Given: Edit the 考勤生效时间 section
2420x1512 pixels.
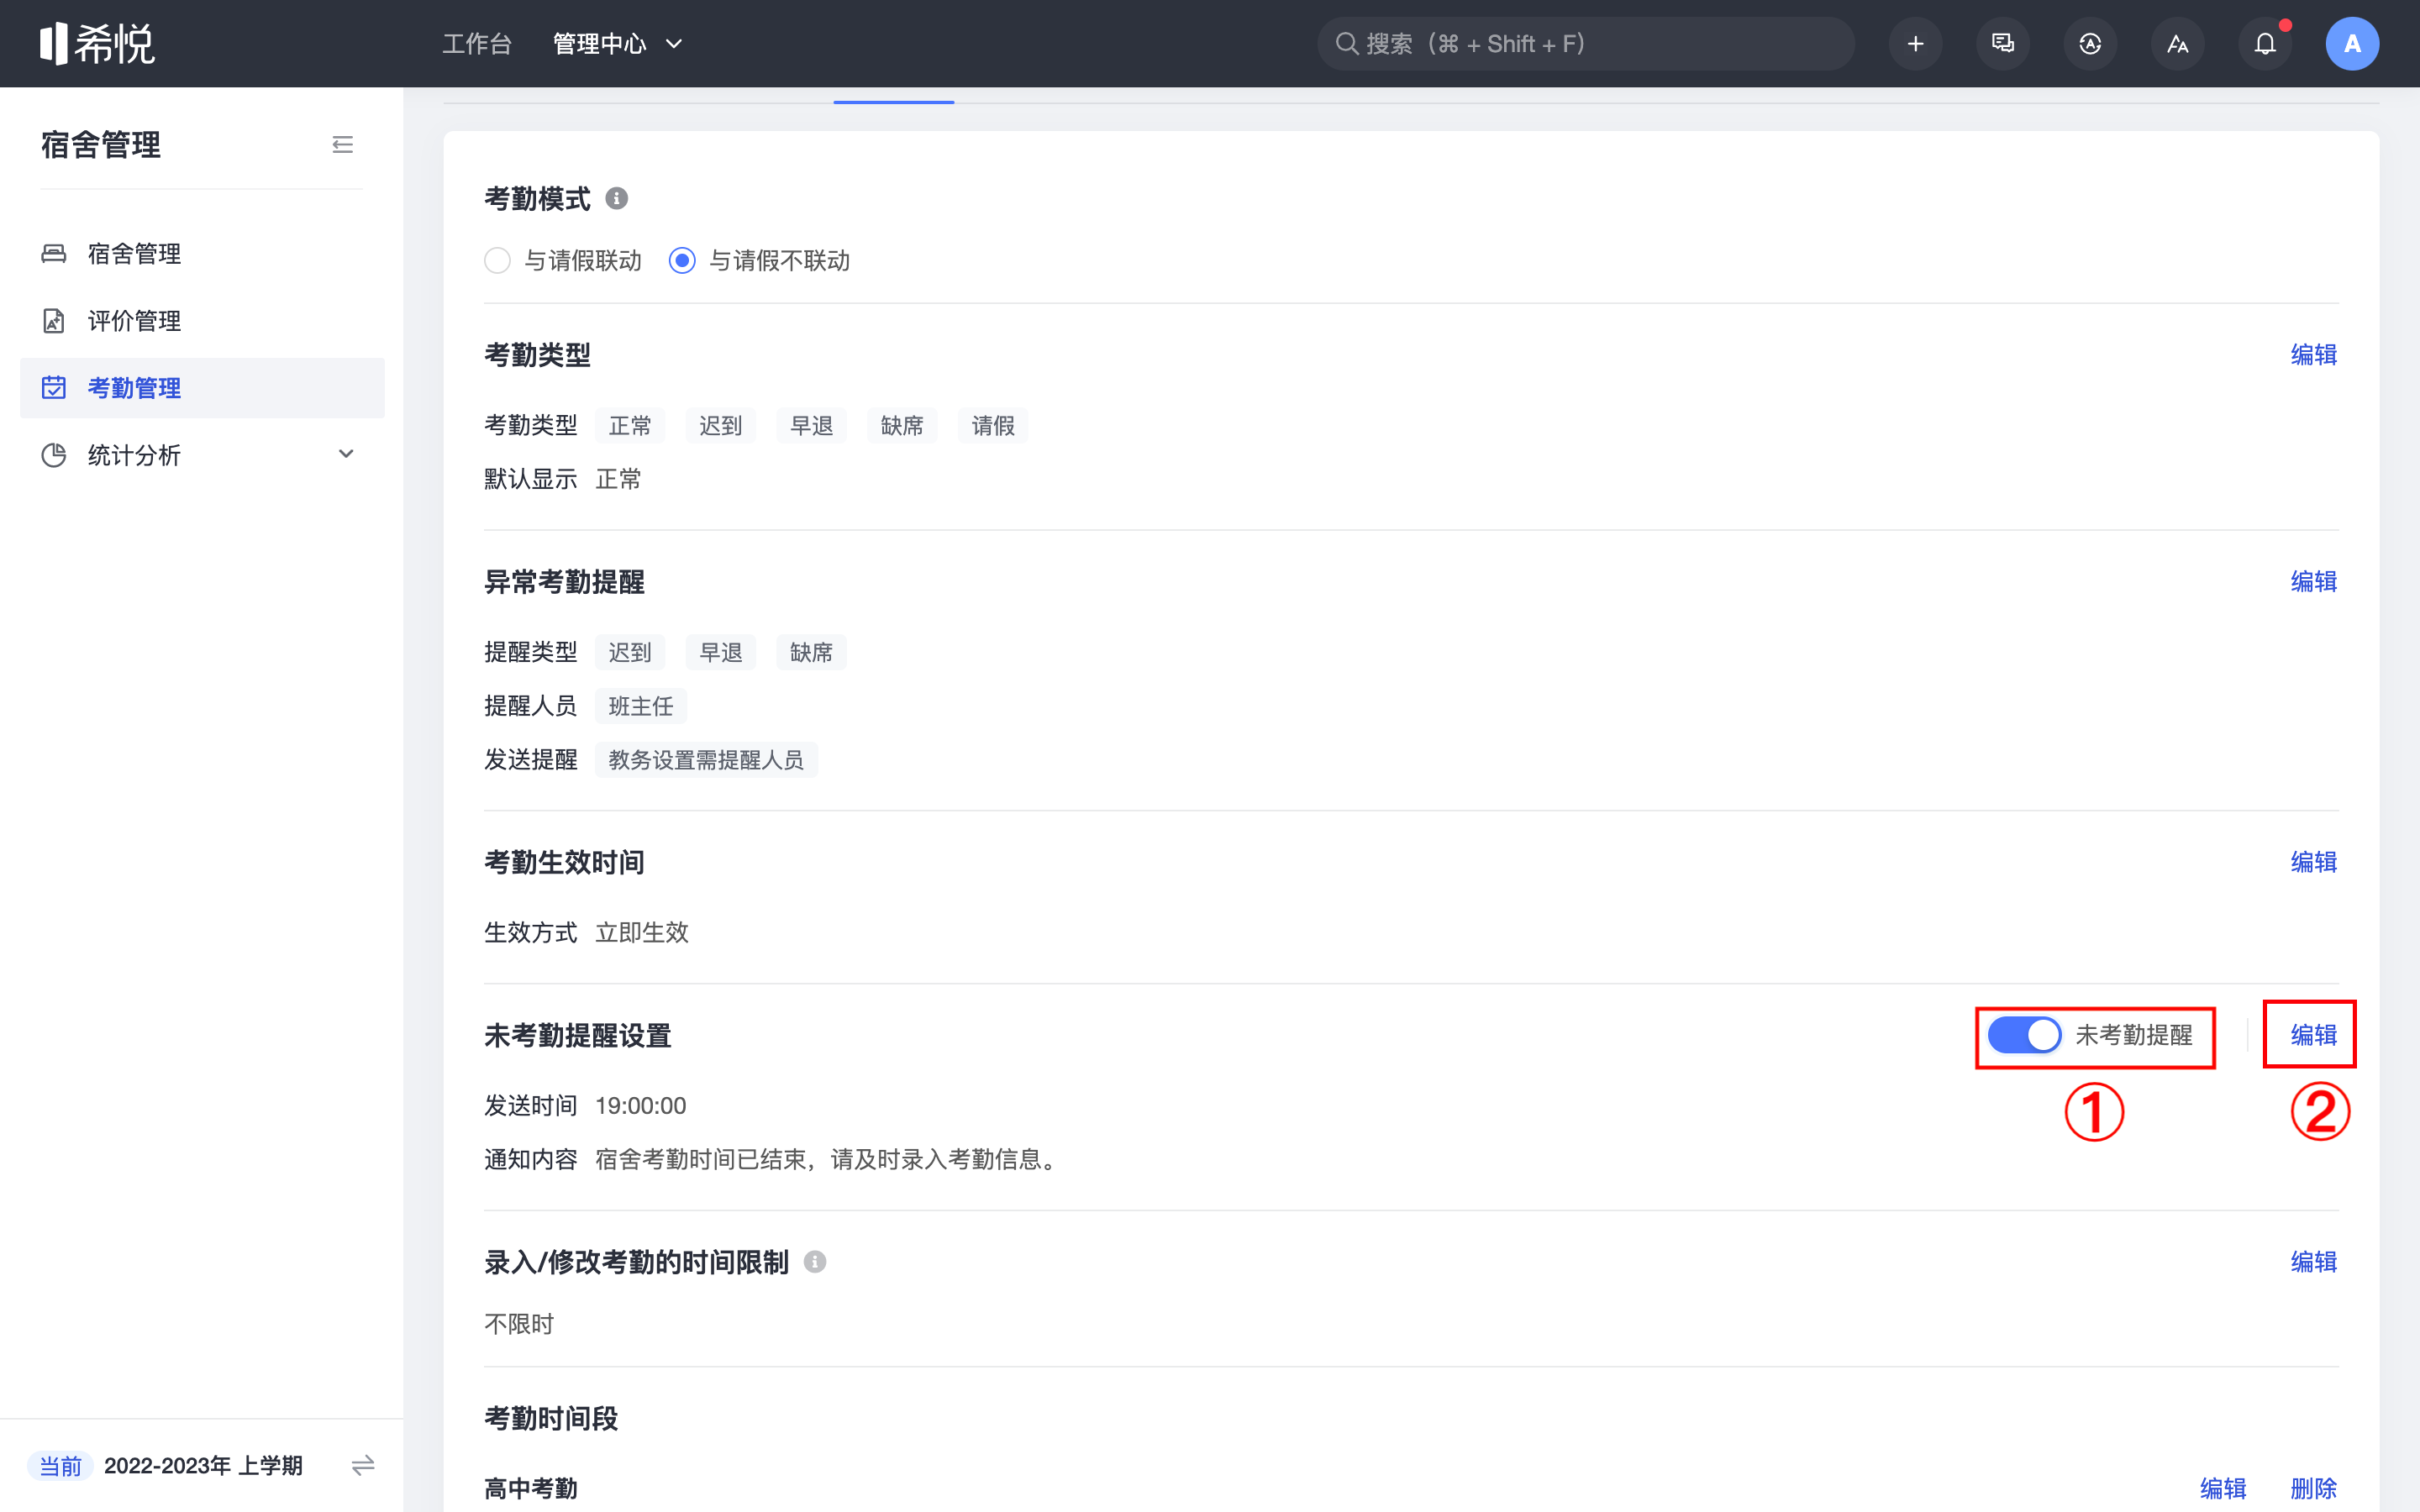Looking at the screenshot, I should pos(2313,862).
